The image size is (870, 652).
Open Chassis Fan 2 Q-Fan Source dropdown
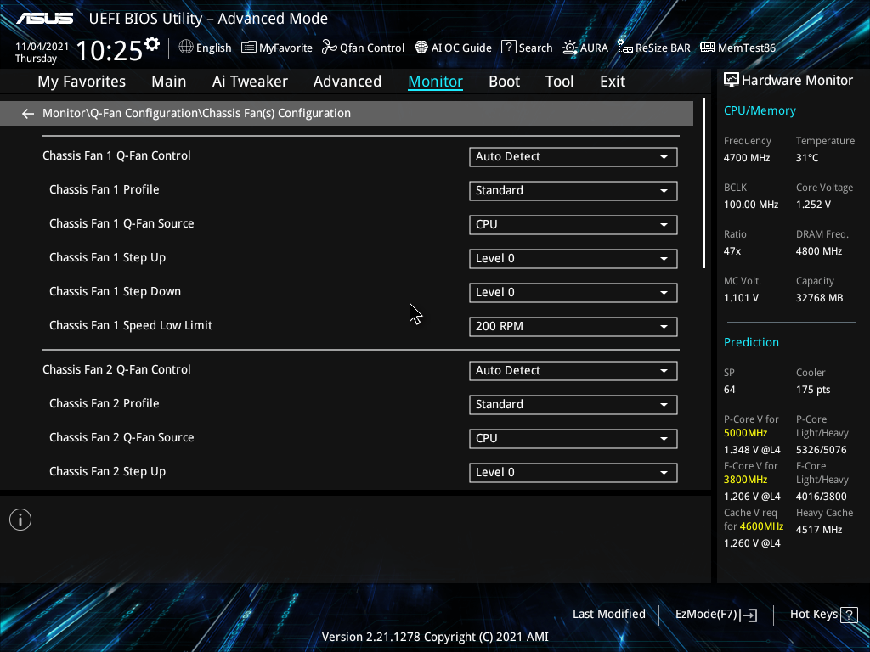573,439
